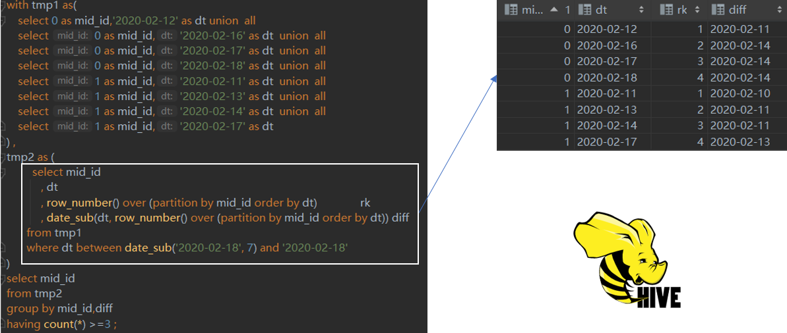Select cell with dt value 2020-02-18
This screenshot has width=787, height=333.
point(606,78)
